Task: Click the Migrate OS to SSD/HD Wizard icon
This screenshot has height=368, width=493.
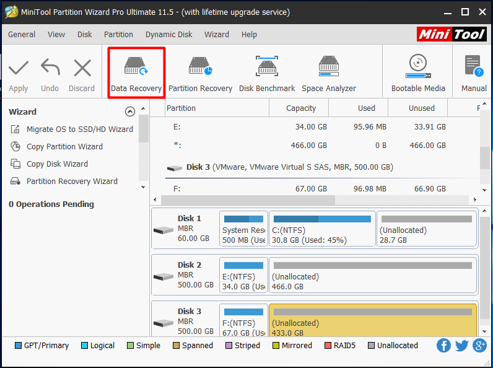Action: pyautogui.click(x=15, y=129)
